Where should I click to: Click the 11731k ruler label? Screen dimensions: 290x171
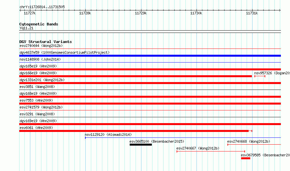252,13
